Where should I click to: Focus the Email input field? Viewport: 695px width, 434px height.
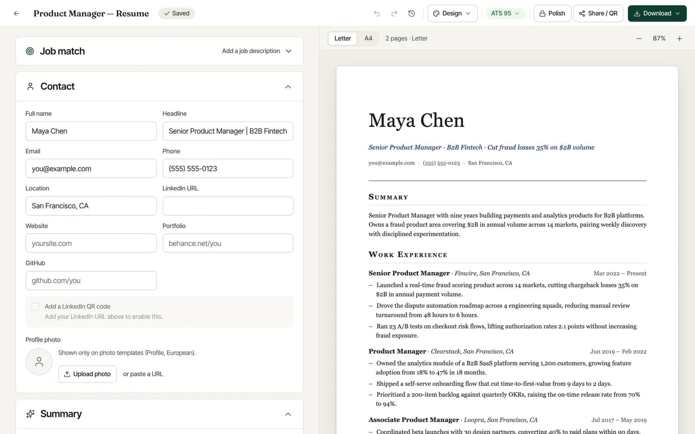click(91, 169)
